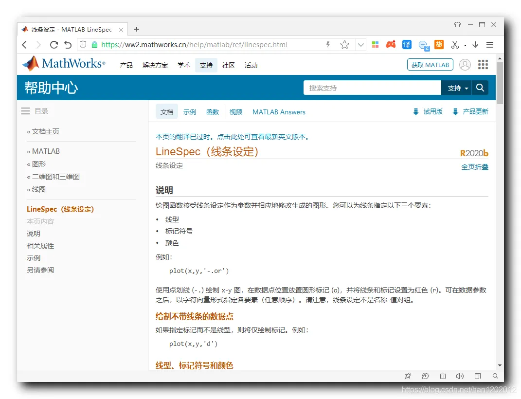The image size is (521, 399).
Task: Click the colorful grid extension icon
Action: tap(376, 44)
